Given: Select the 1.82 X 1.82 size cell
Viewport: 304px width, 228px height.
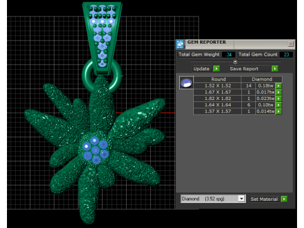Looking at the screenshot, I should [218, 98].
